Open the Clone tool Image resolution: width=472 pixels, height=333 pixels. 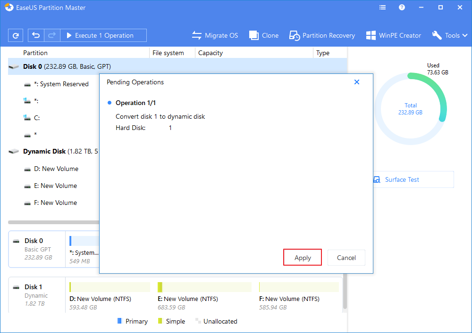[264, 35]
